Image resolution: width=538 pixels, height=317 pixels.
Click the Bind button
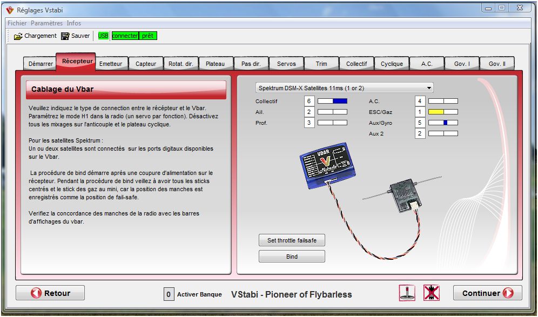[292, 257]
